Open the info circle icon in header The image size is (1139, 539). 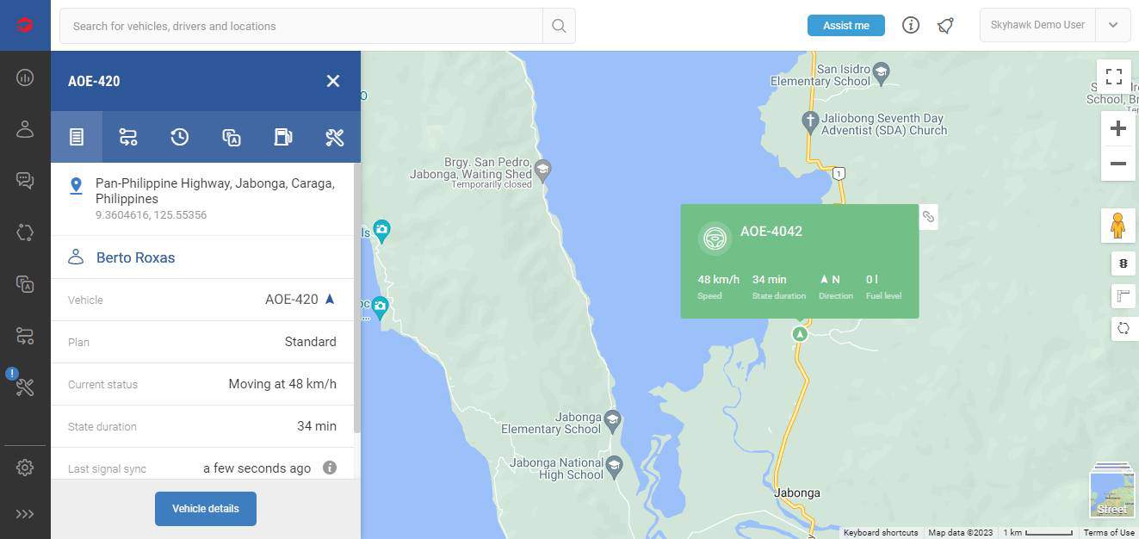(911, 25)
